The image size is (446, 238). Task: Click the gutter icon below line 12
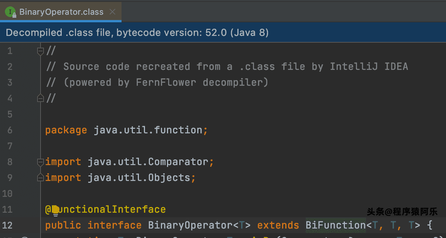click(25, 236)
